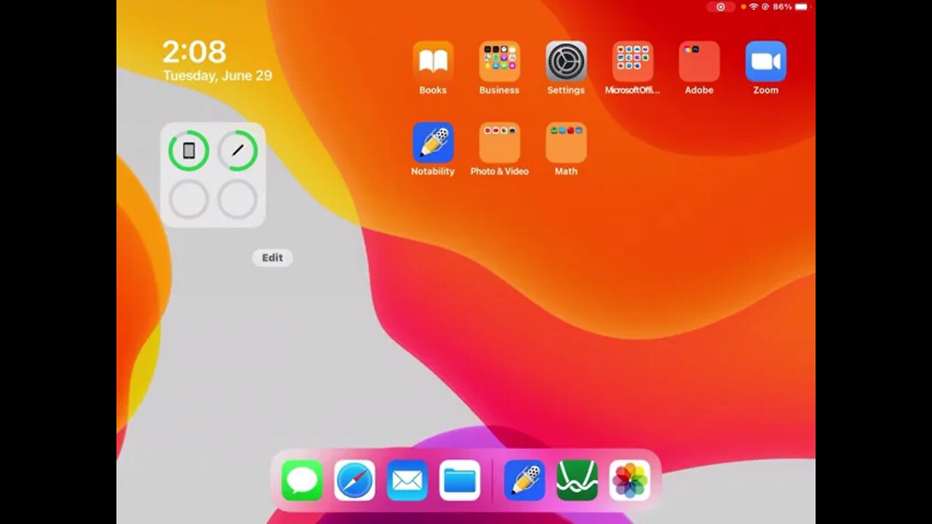Open the Microsoft Office folder

coord(633,61)
